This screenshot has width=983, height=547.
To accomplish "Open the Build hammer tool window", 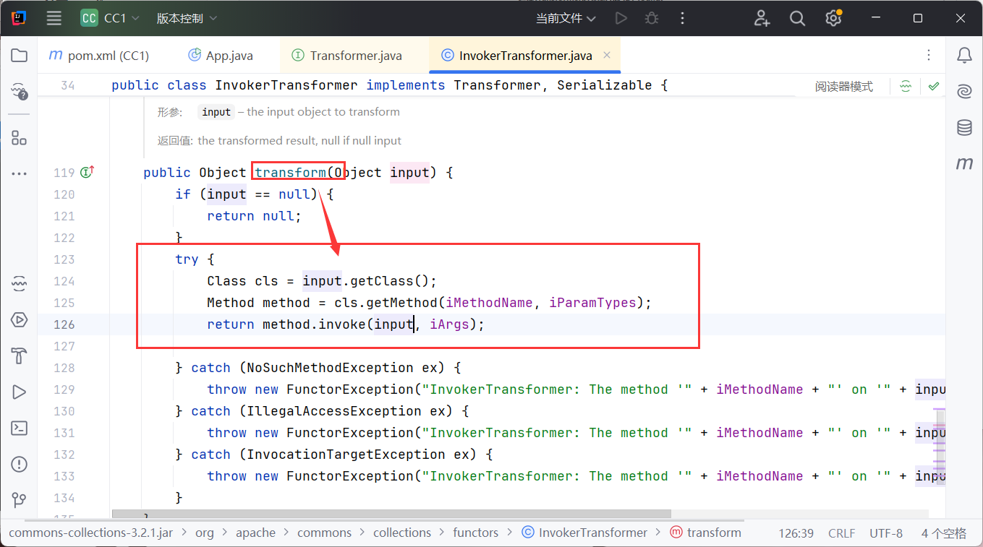I will tap(20, 356).
